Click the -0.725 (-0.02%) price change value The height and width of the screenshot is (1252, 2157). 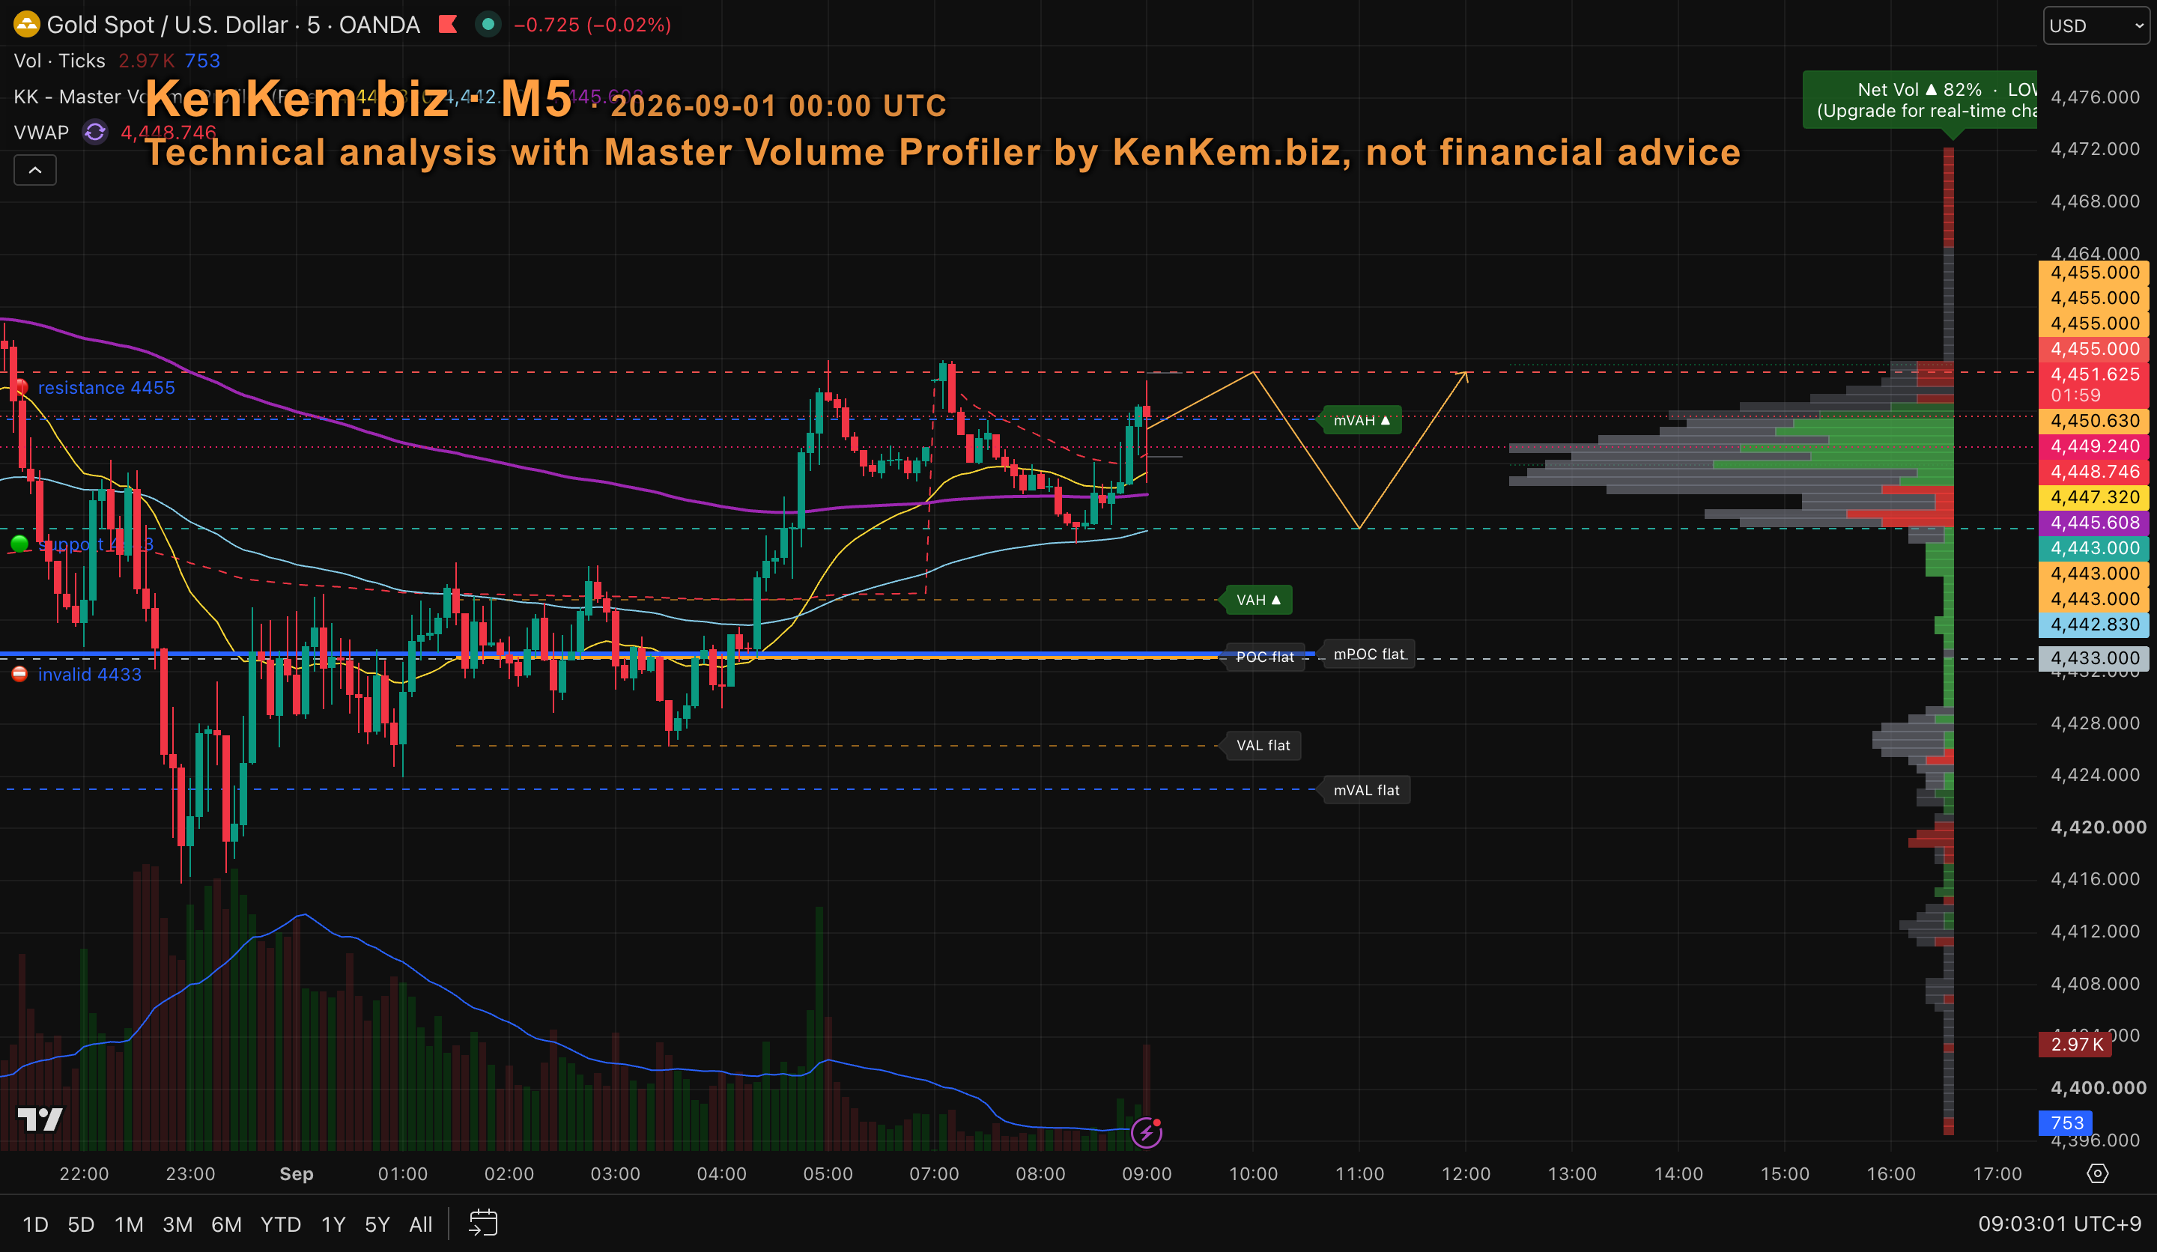coord(592,25)
